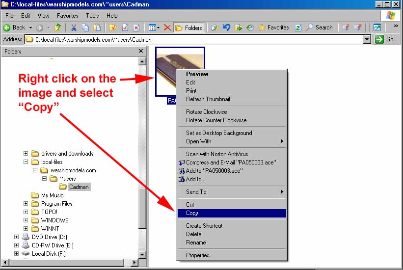Expand the Program Files folder node
The height and width of the screenshot is (270, 403).
point(26,204)
